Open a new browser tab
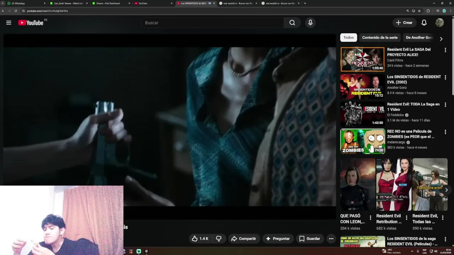The image size is (454, 255). tap(305, 3)
